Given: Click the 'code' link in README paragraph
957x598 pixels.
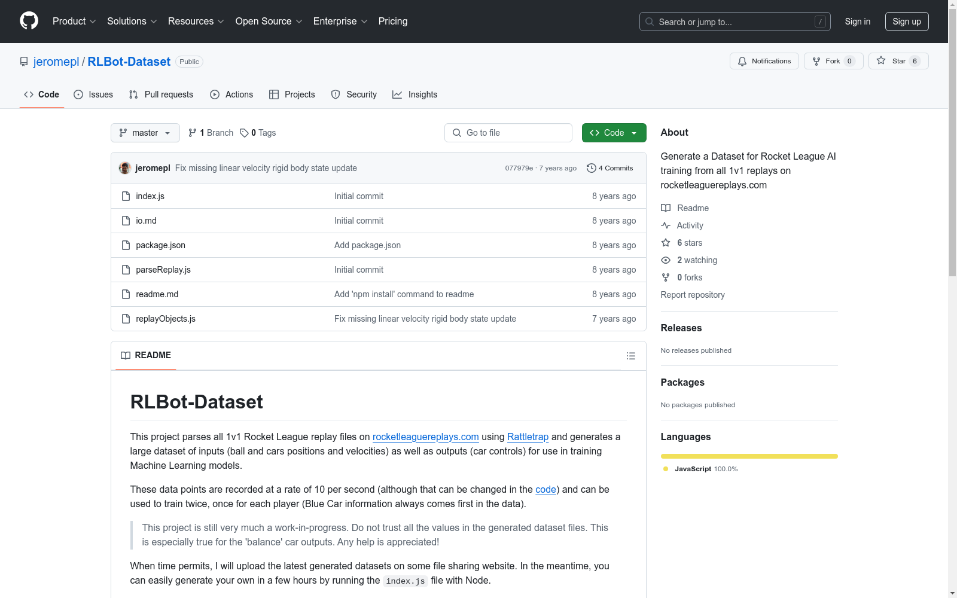Looking at the screenshot, I should pyautogui.click(x=546, y=490).
